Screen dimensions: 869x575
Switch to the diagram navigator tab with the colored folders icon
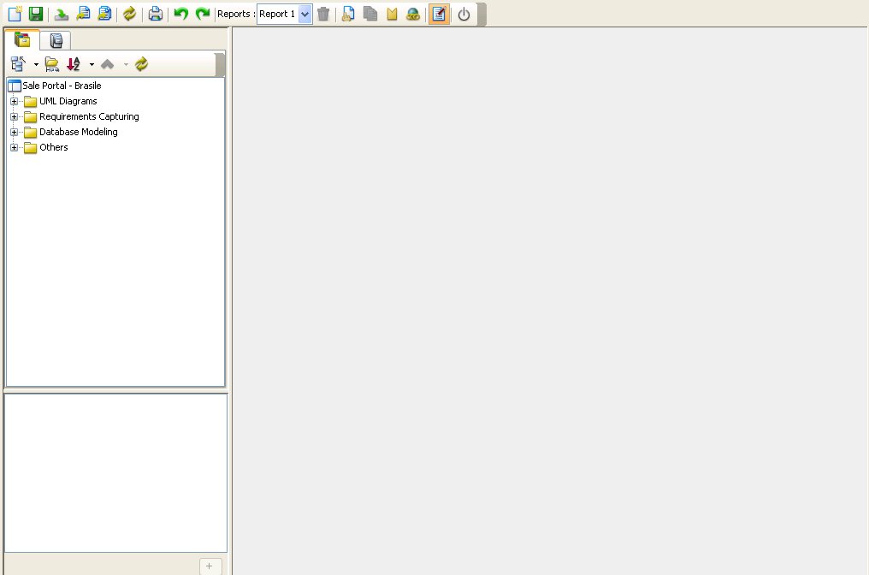click(22, 40)
